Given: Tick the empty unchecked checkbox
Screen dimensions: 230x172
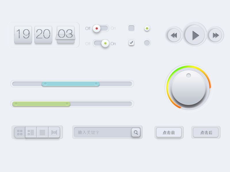Looking at the screenshot, I should point(131,28).
